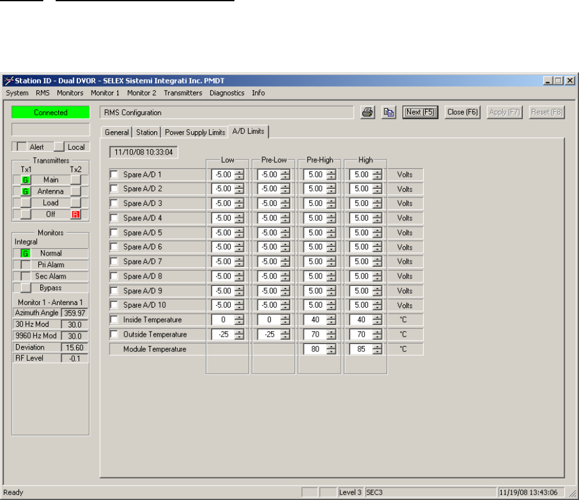Click the Spare A/D 10 Pre-Low spinner arrows
This screenshot has width=579, height=500.
tap(285, 305)
